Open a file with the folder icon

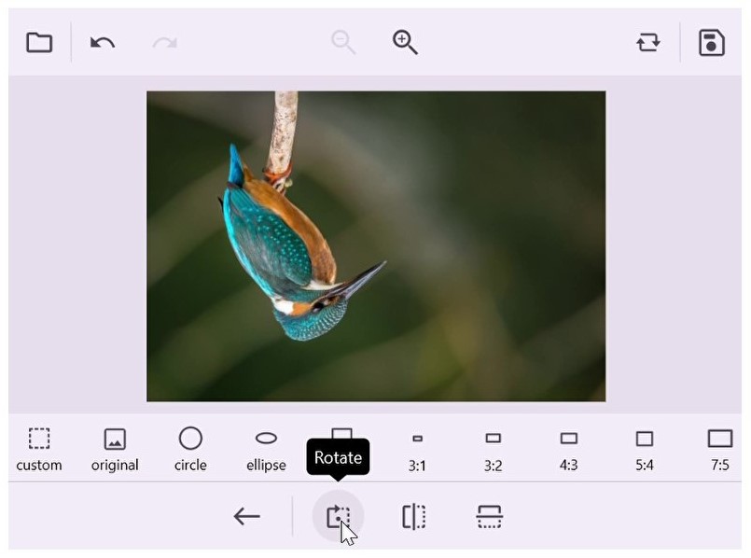tap(39, 42)
